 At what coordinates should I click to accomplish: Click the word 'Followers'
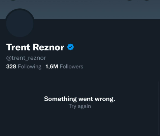71,66
